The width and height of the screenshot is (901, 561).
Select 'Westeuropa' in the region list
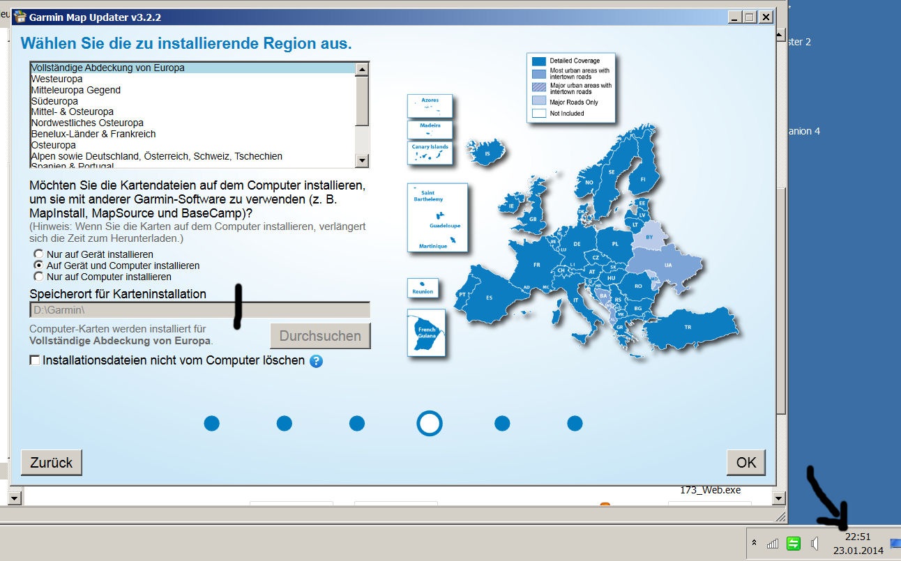click(56, 79)
